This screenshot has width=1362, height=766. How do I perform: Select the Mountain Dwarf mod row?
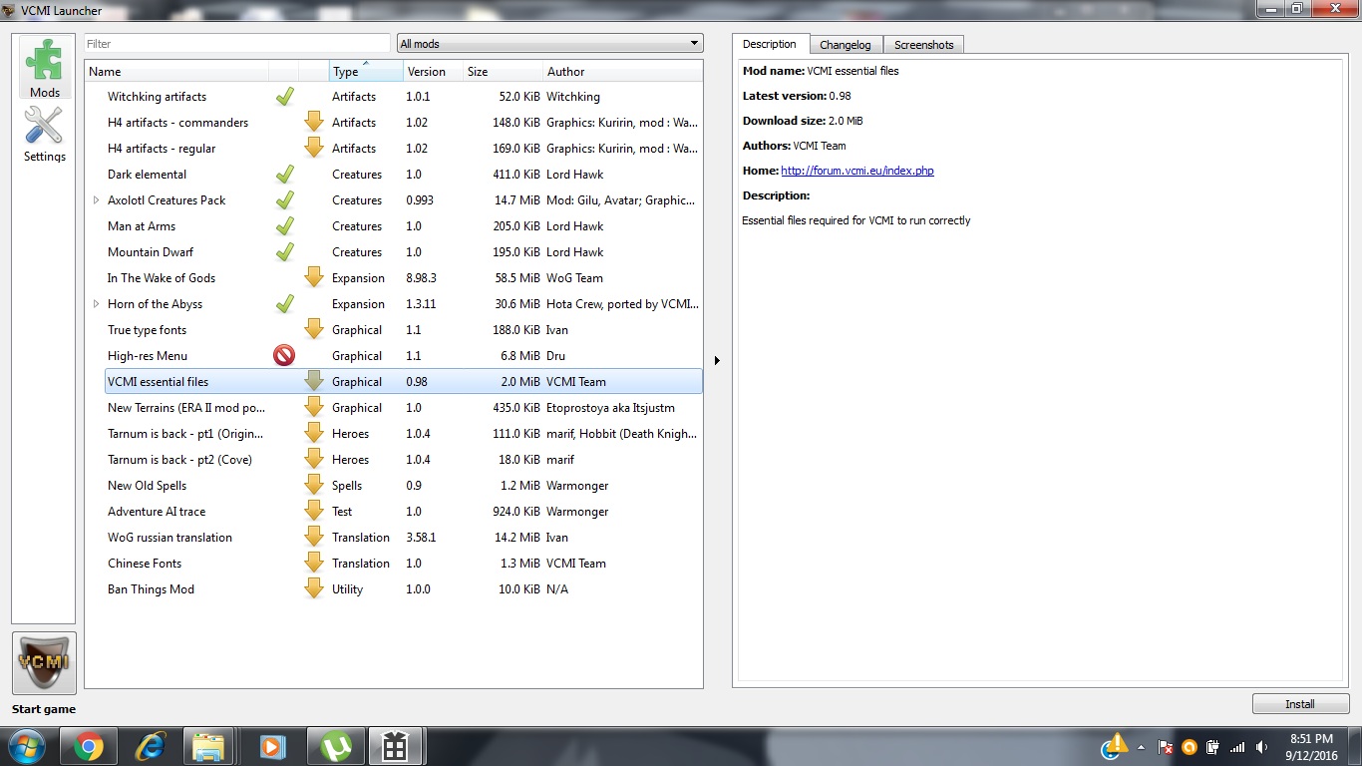coord(151,252)
